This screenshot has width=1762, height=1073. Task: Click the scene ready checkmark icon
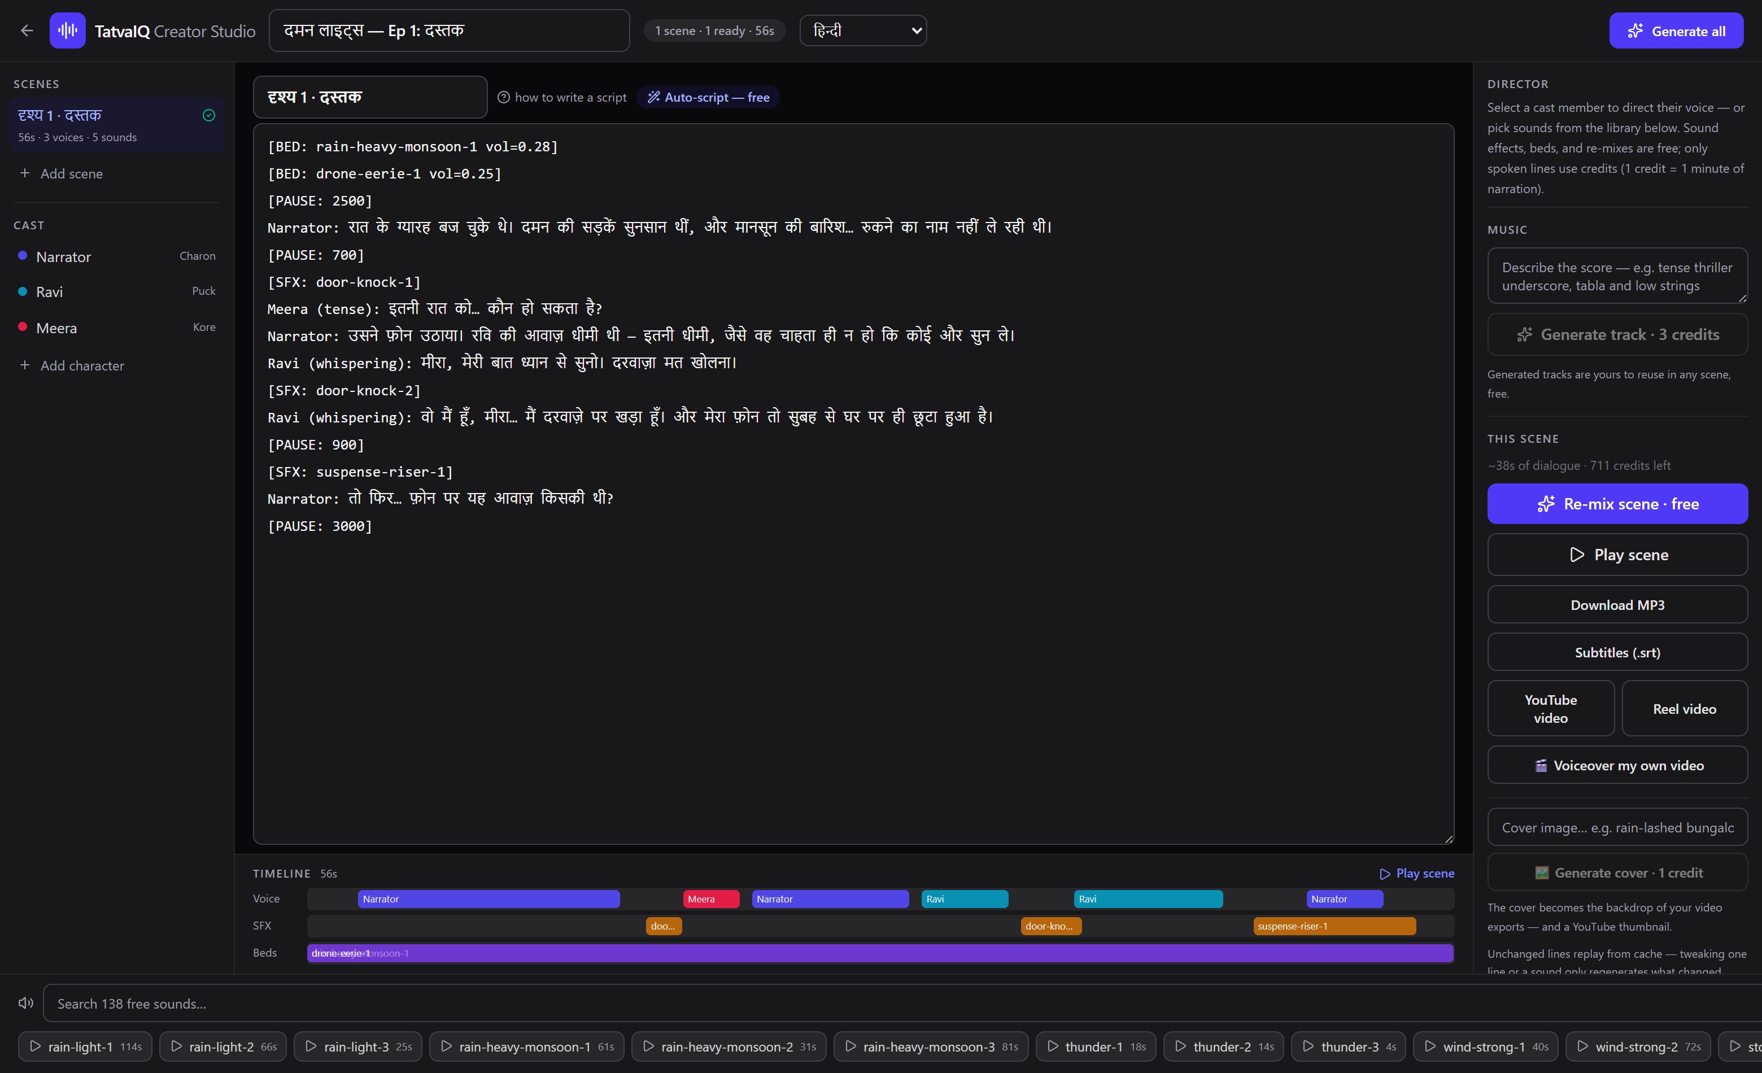pos(209,115)
